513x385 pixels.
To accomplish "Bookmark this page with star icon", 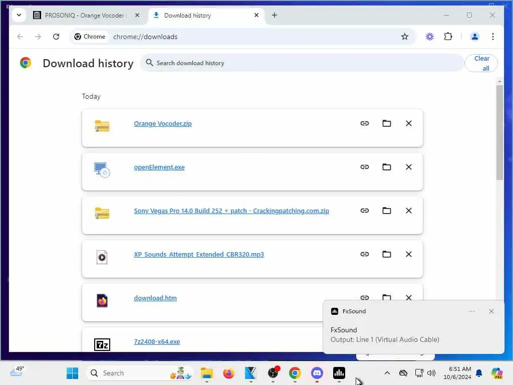I will coord(405,37).
